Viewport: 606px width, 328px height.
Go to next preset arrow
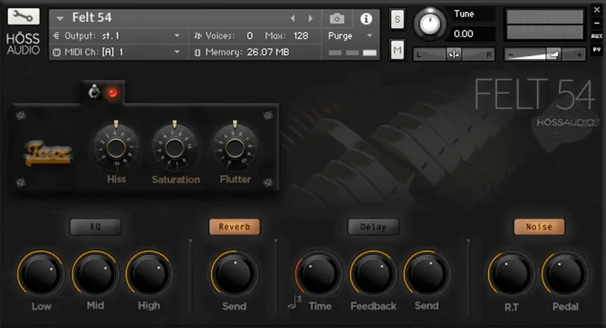coord(310,18)
